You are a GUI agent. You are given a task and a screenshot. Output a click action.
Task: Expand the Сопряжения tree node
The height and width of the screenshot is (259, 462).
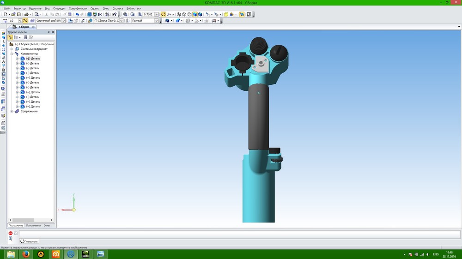point(12,111)
